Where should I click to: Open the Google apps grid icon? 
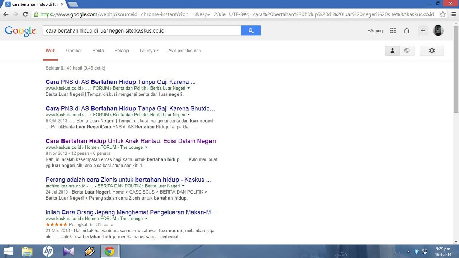coord(393,31)
